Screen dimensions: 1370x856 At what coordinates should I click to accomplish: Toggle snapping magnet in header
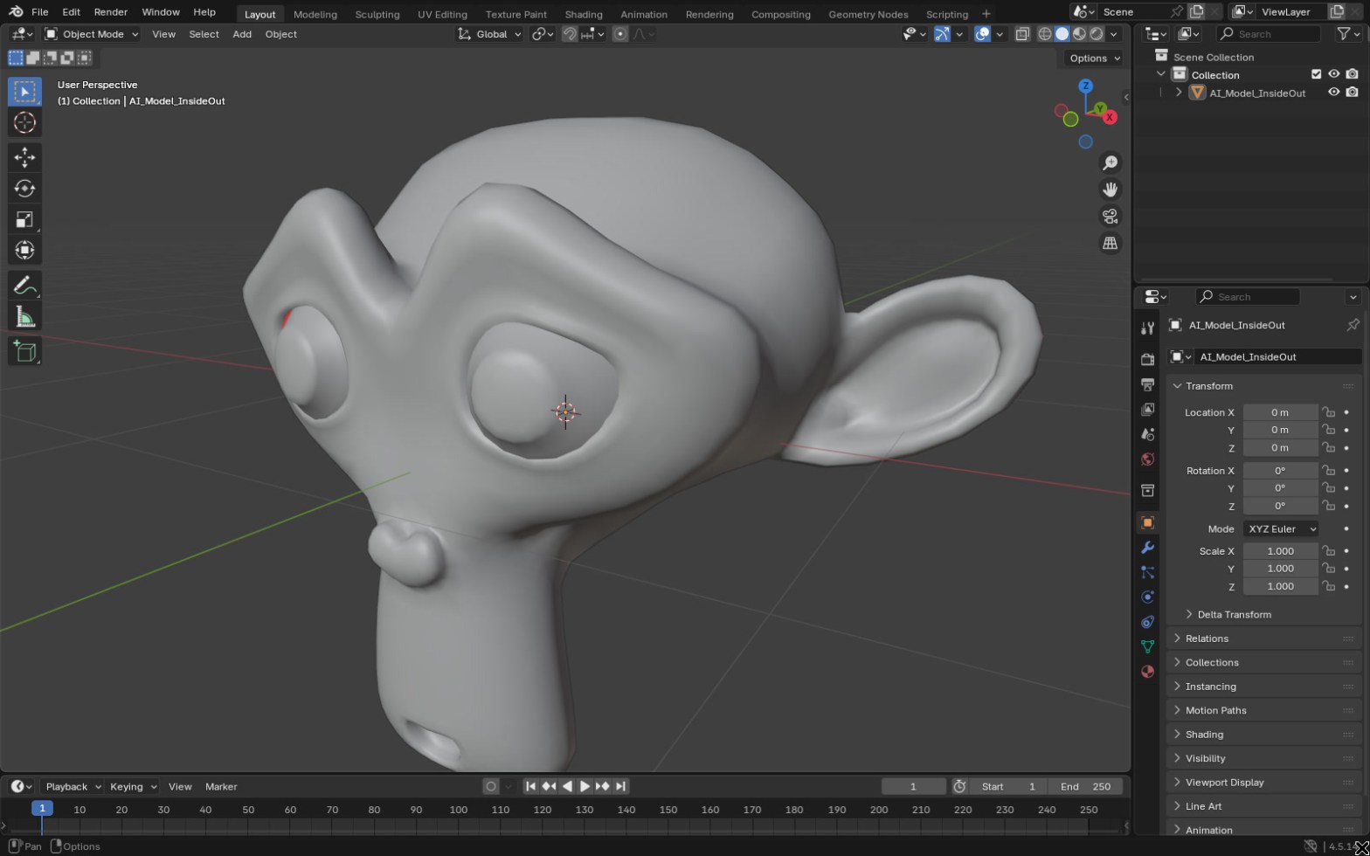570,34
